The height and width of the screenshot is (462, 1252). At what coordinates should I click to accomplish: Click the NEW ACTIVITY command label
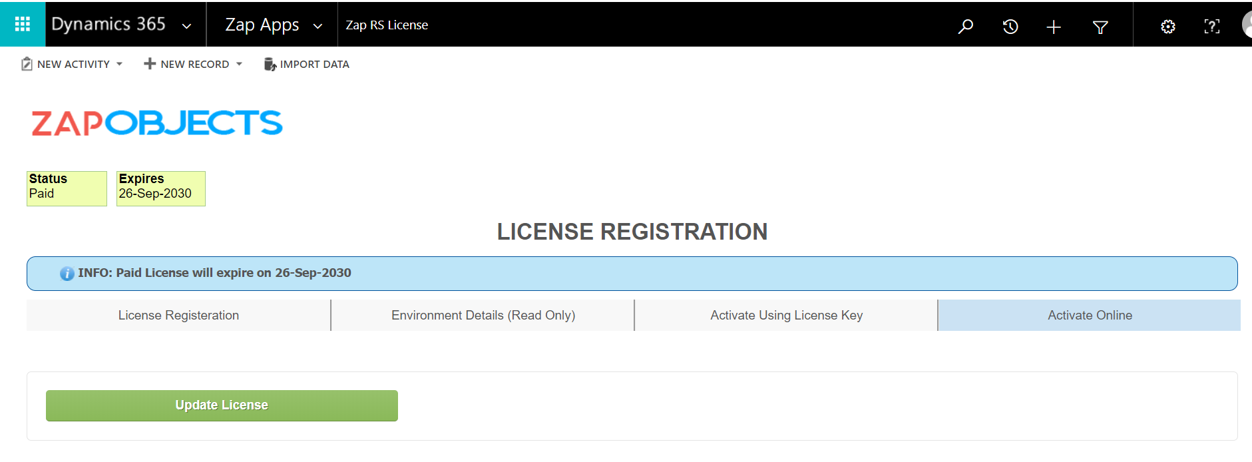point(73,65)
